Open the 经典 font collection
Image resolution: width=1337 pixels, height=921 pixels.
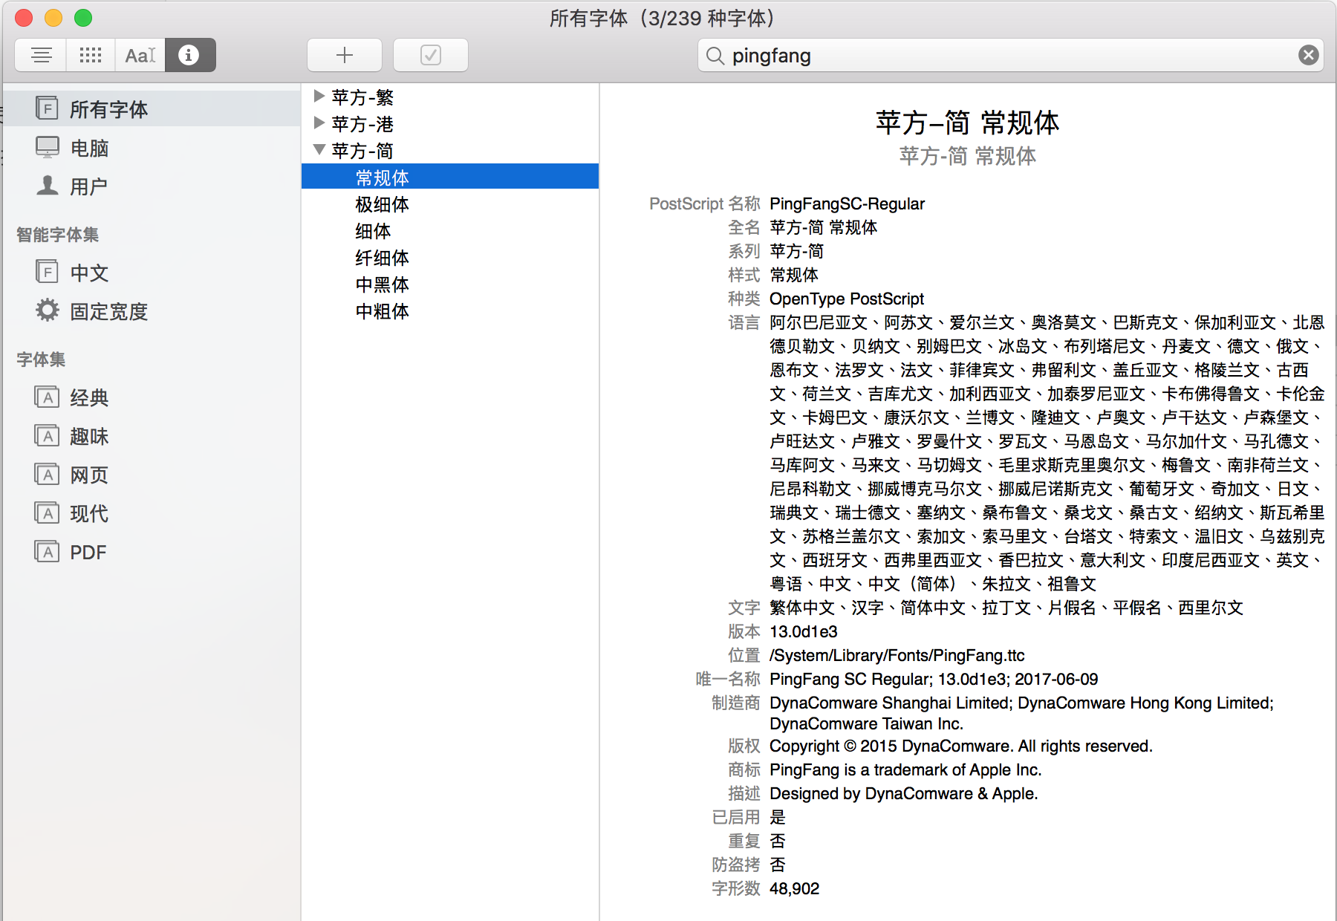click(x=152, y=397)
